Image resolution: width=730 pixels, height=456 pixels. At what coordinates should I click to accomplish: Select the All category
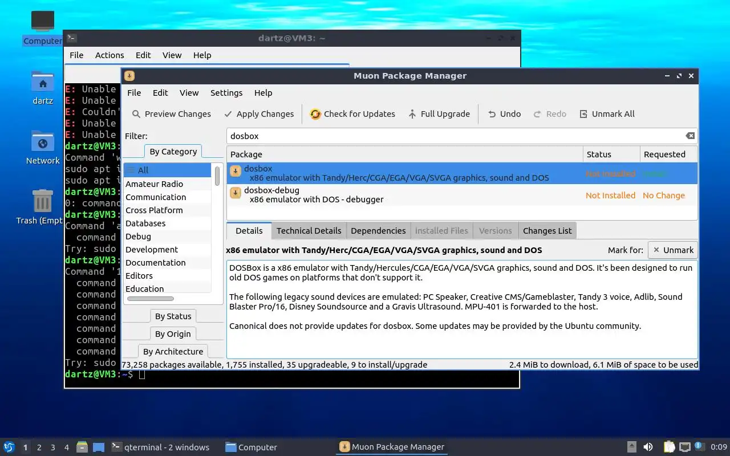point(167,170)
